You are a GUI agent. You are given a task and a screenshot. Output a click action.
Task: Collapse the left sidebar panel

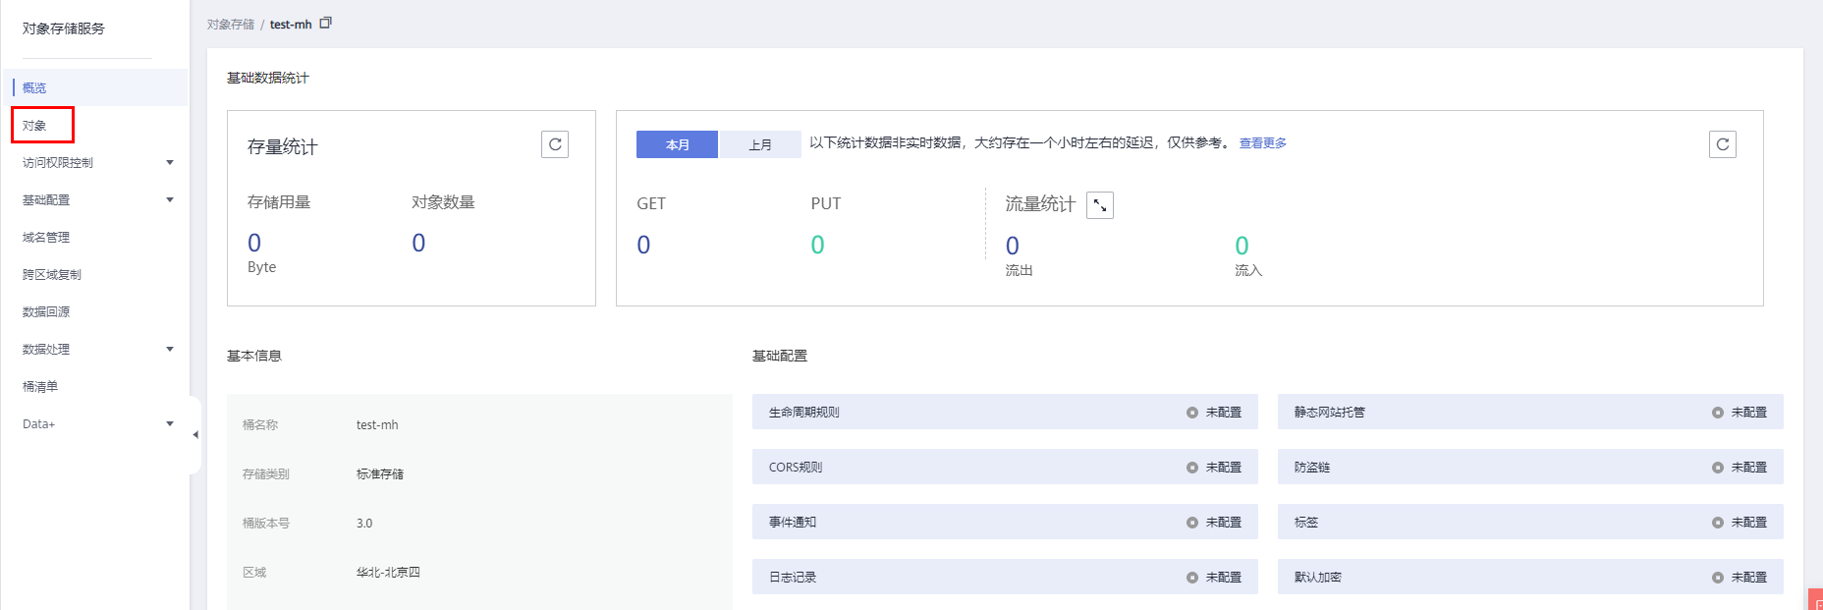pos(195,434)
